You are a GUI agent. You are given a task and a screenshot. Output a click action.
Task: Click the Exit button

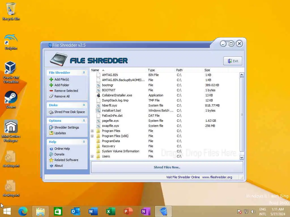click(233, 61)
